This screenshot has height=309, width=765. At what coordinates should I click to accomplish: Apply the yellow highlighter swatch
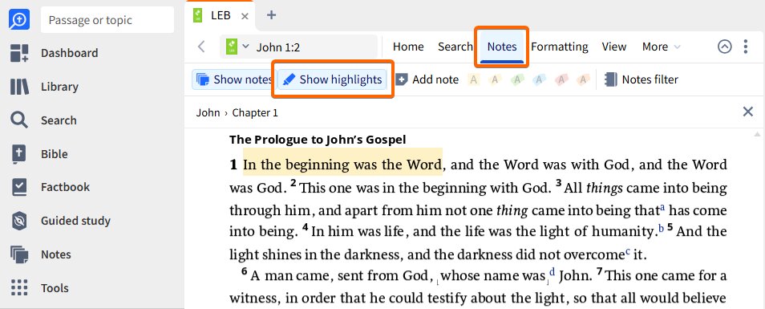coord(473,79)
